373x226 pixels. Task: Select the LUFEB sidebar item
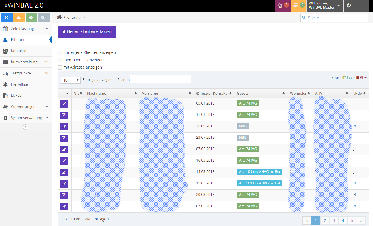[26, 95]
